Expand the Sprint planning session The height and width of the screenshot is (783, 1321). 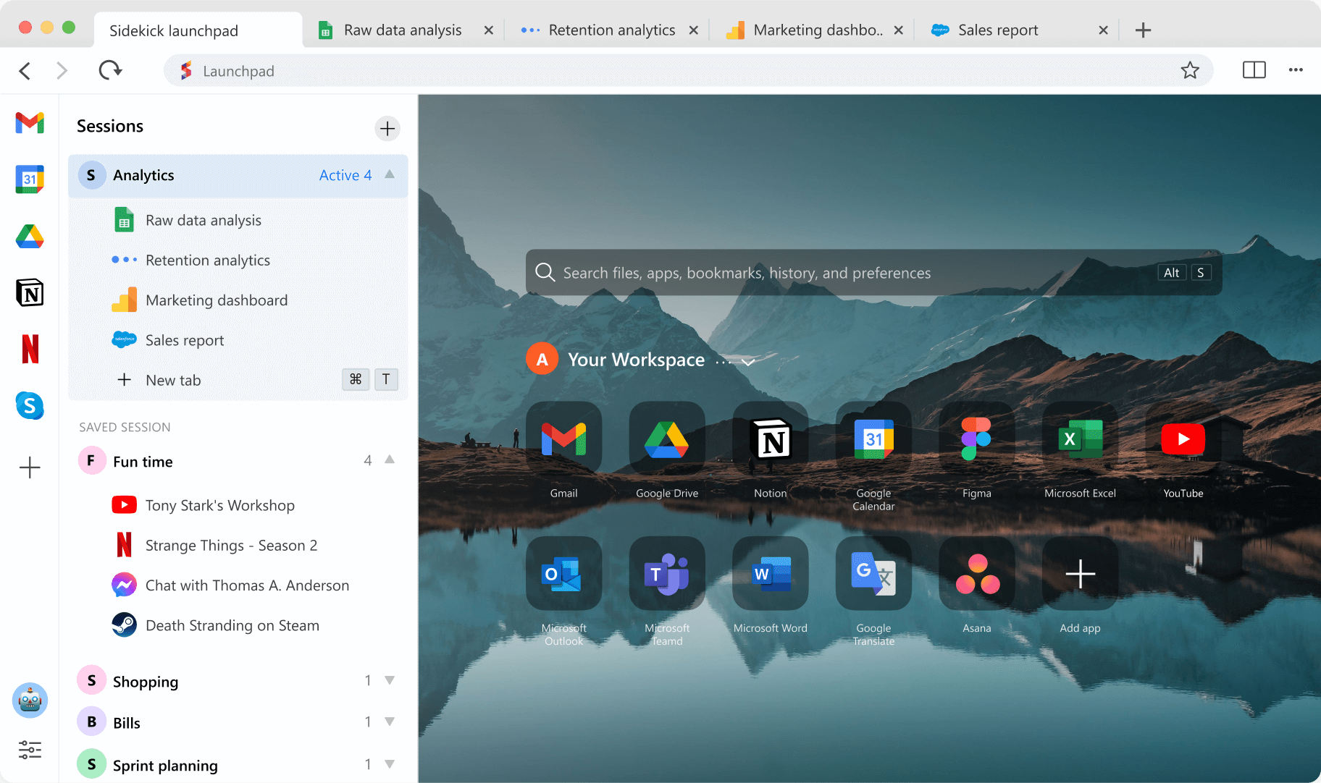pos(390,764)
